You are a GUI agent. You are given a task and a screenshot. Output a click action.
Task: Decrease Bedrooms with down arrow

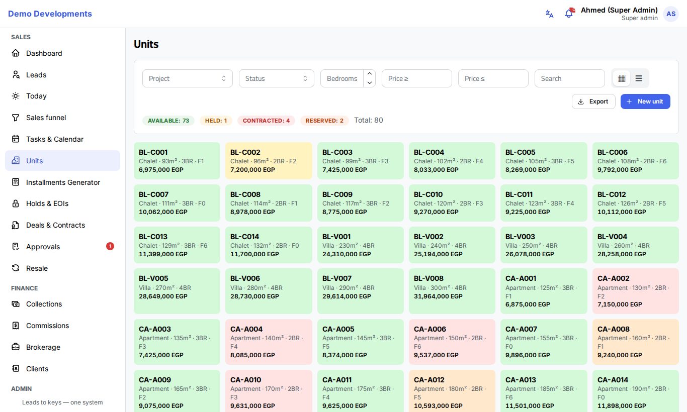(370, 83)
